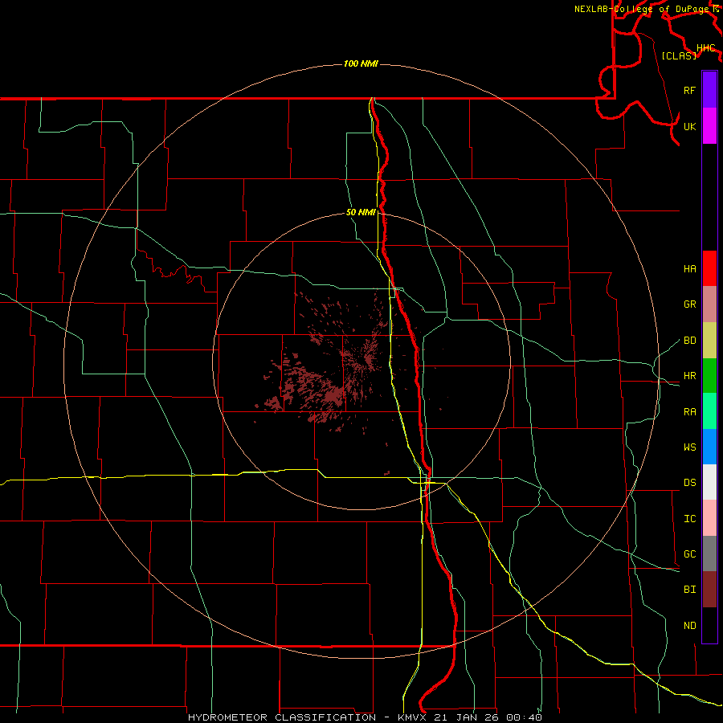
Task: Click the [CLAS] units label
Action: [679, 55]
